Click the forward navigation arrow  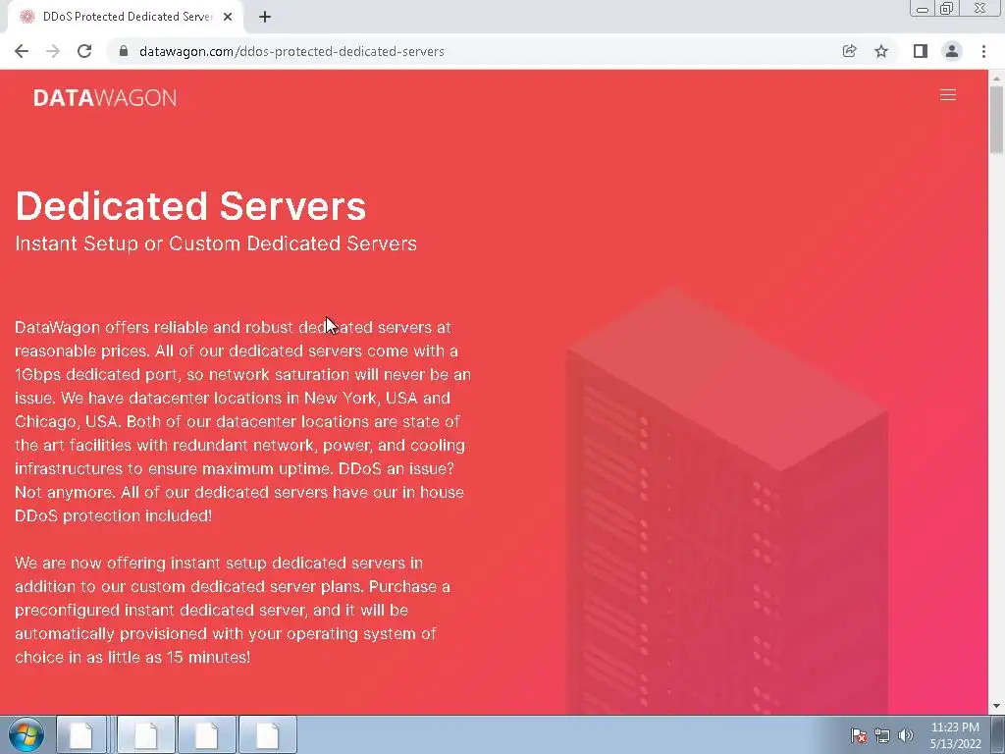(53, 51)
